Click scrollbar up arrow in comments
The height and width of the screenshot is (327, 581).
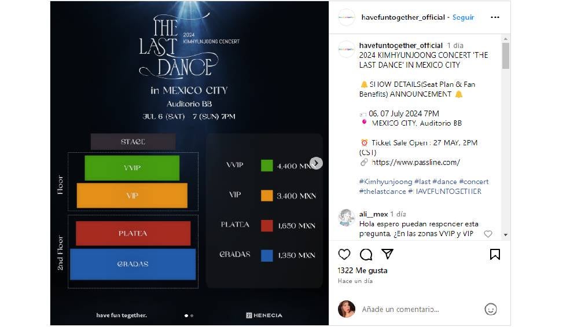click(x=506, y=39)
